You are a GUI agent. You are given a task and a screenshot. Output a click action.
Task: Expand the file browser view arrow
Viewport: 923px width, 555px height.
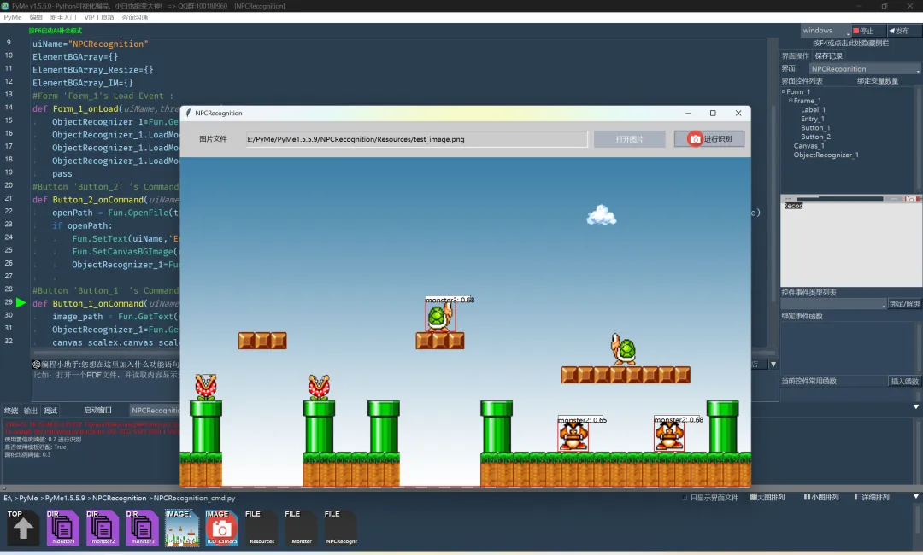(916, 497)
